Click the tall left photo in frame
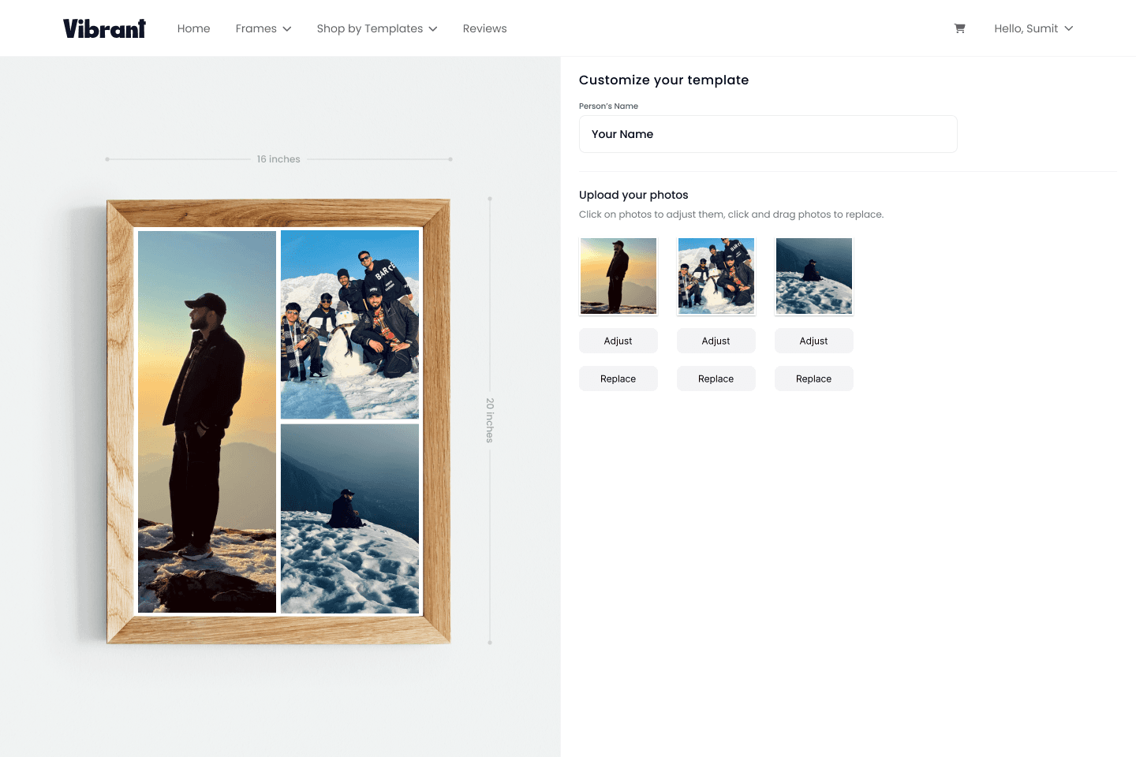The image size is (1136, 757). [207, 421]
